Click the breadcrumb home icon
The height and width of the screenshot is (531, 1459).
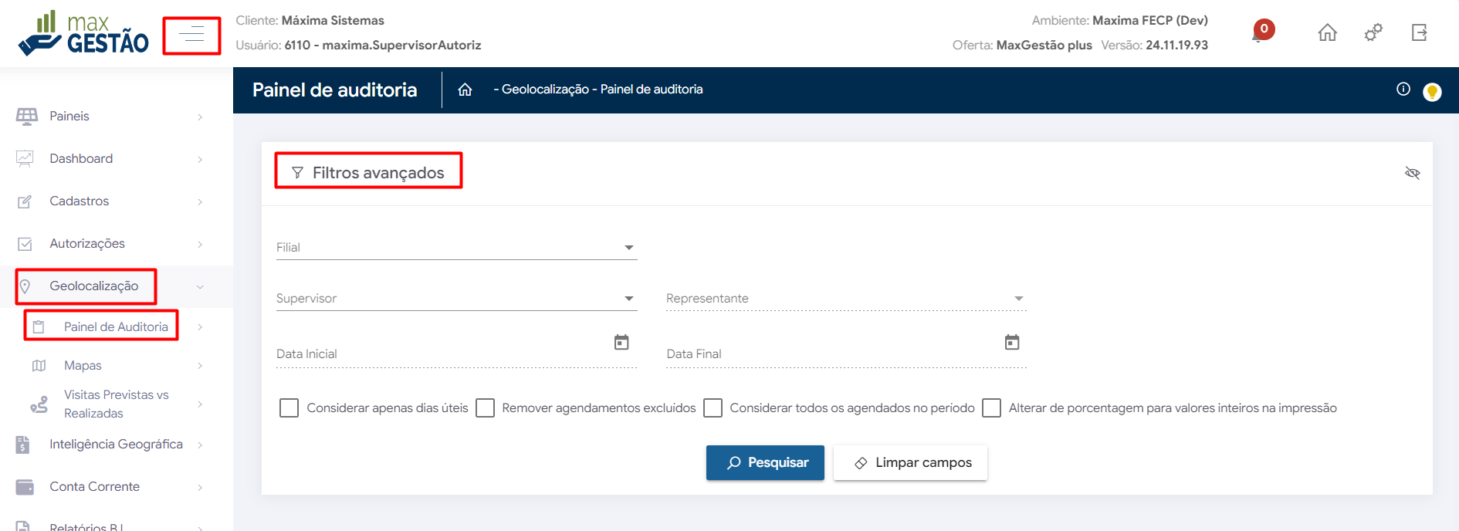coord(465,90)
